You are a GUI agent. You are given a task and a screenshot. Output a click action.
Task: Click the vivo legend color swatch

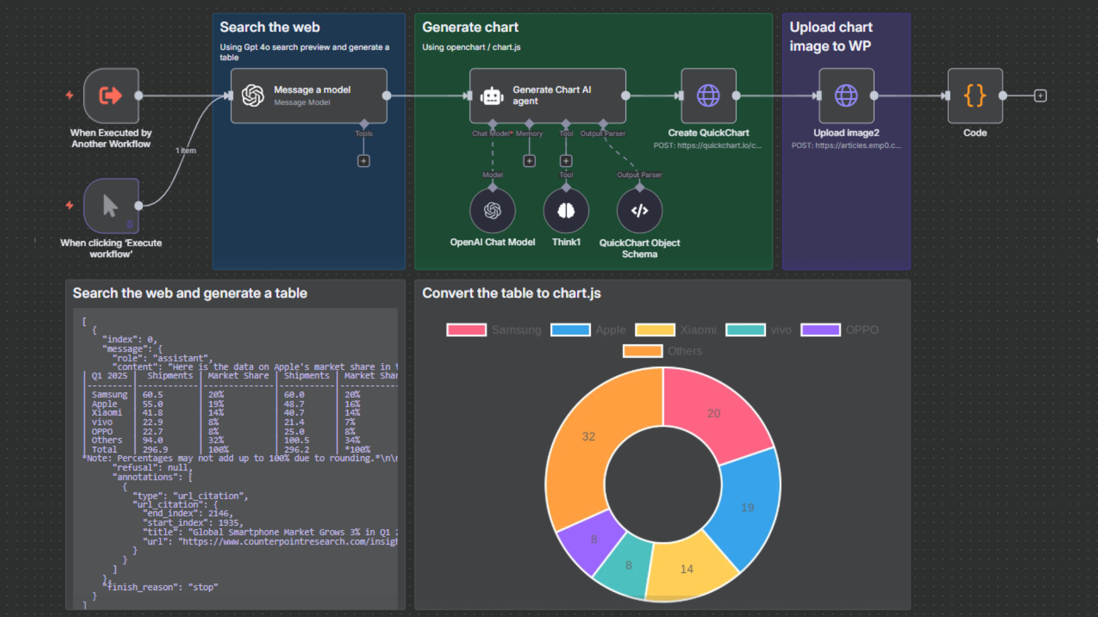(746, 330)
